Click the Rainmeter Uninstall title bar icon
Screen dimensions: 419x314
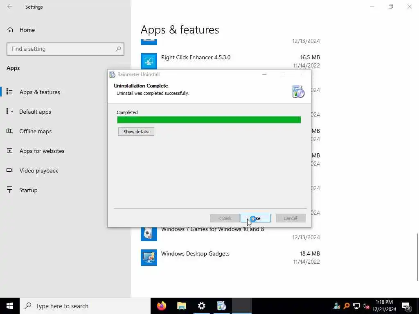[x=112, y=74]
